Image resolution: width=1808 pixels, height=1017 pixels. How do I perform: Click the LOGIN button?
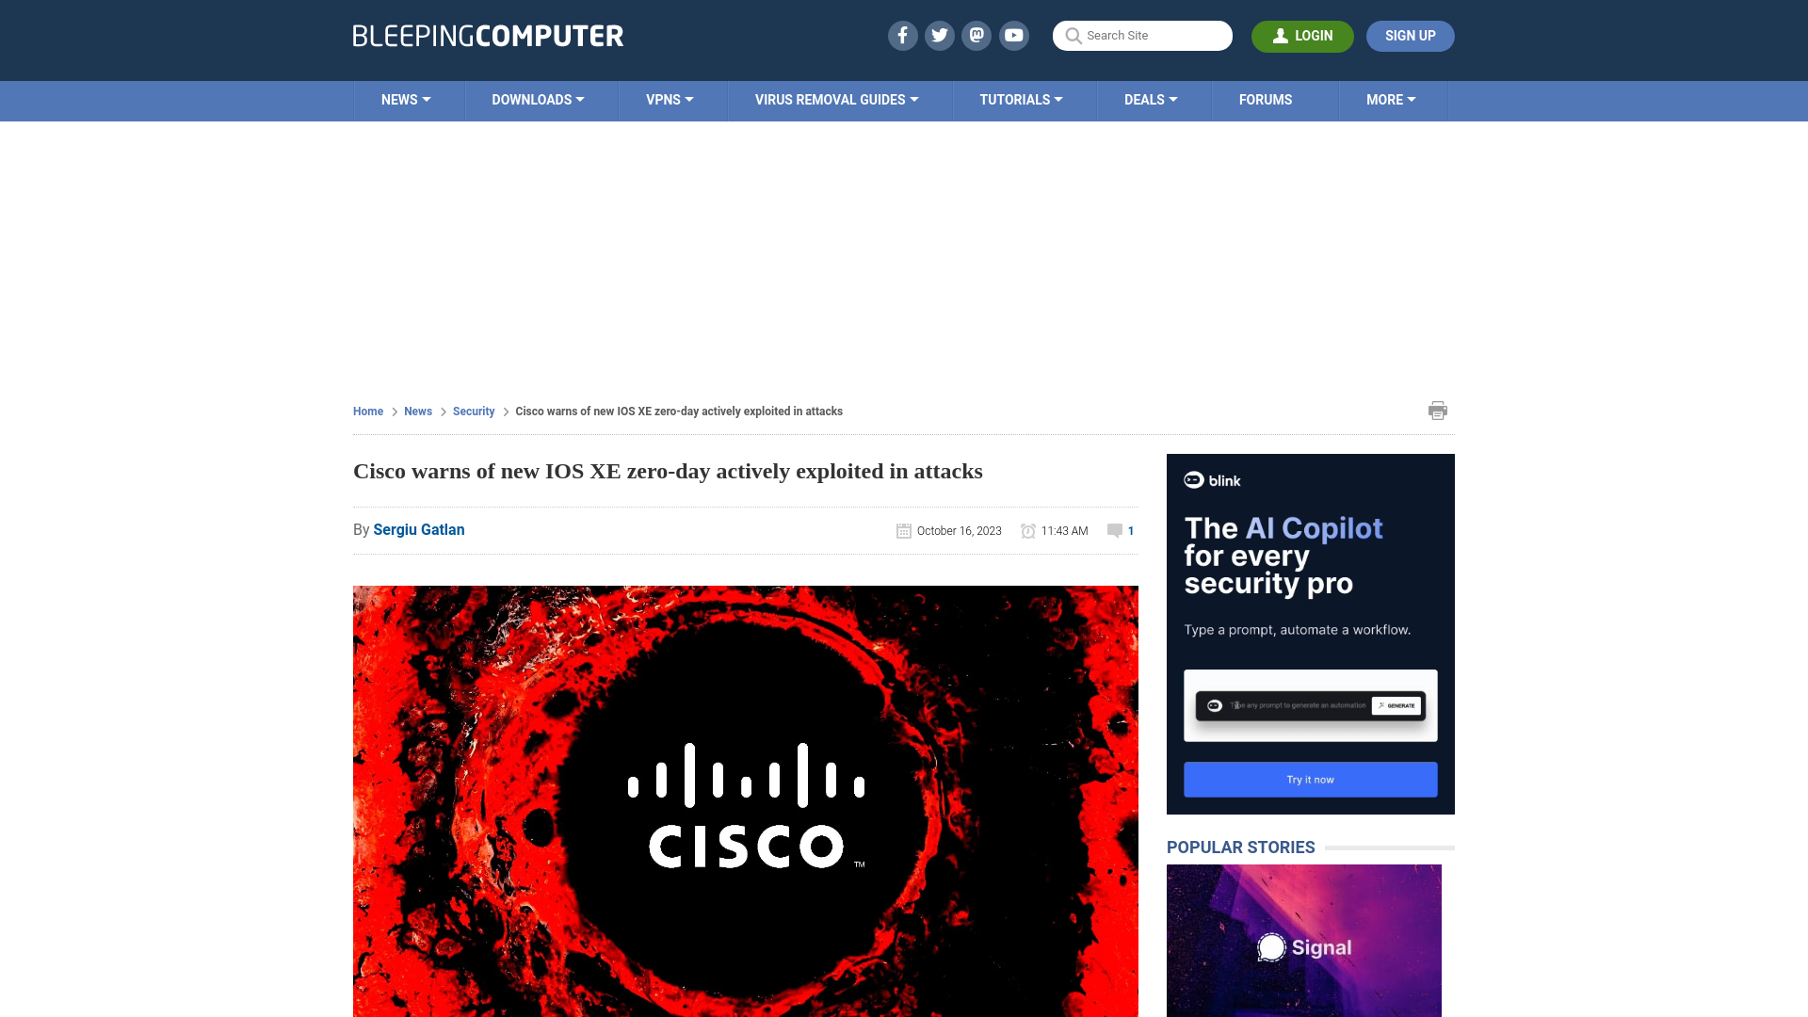pyautogui.click(x=1302, y=36)
